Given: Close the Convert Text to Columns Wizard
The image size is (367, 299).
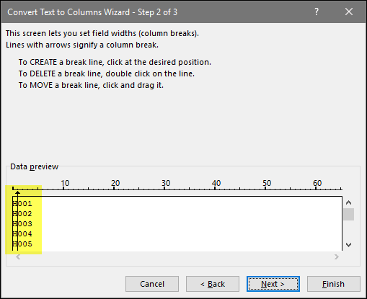Looking at the screenshot, I should [349, 12].
